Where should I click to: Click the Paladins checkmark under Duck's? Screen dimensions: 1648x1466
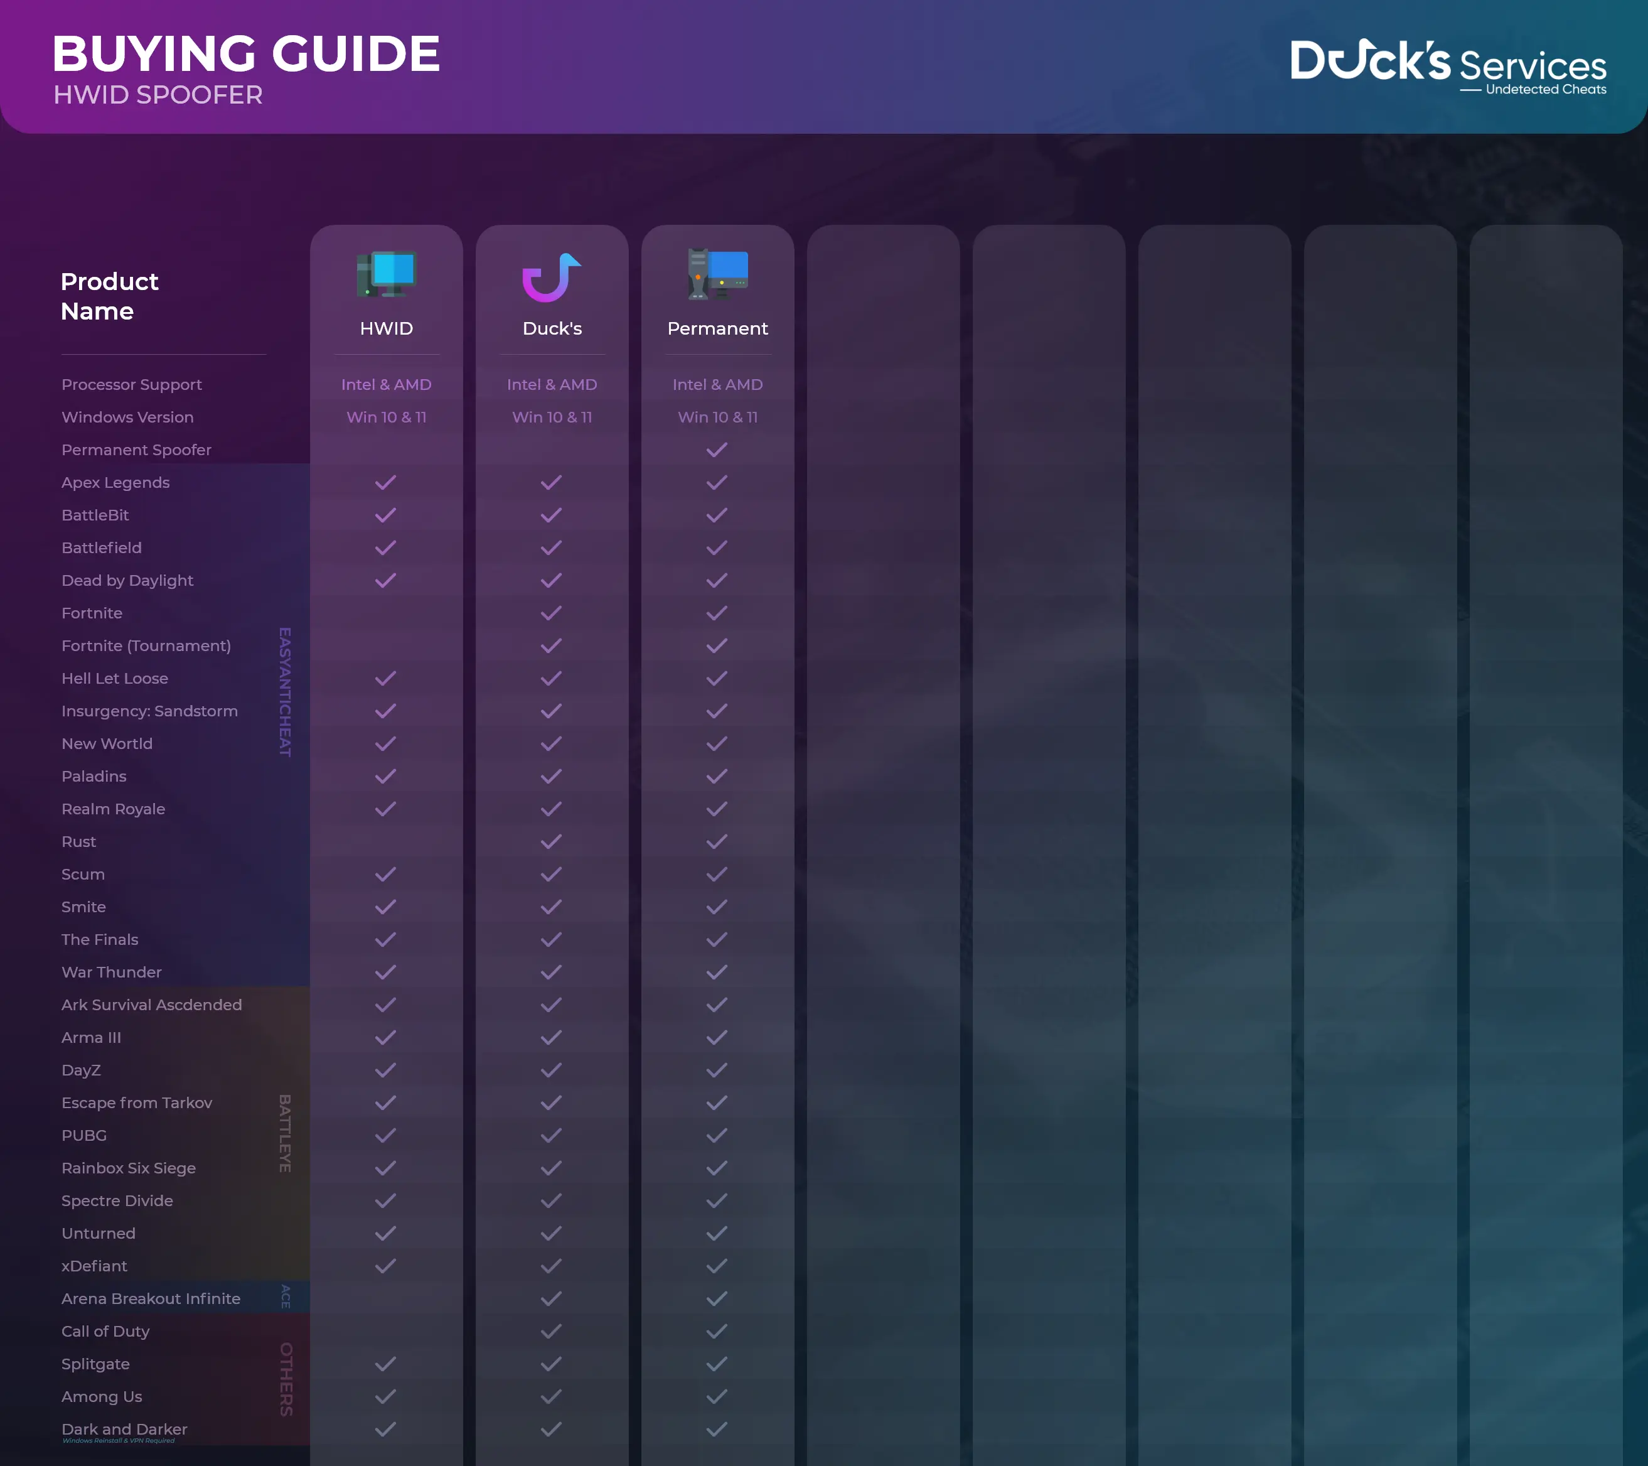[552, 776]
